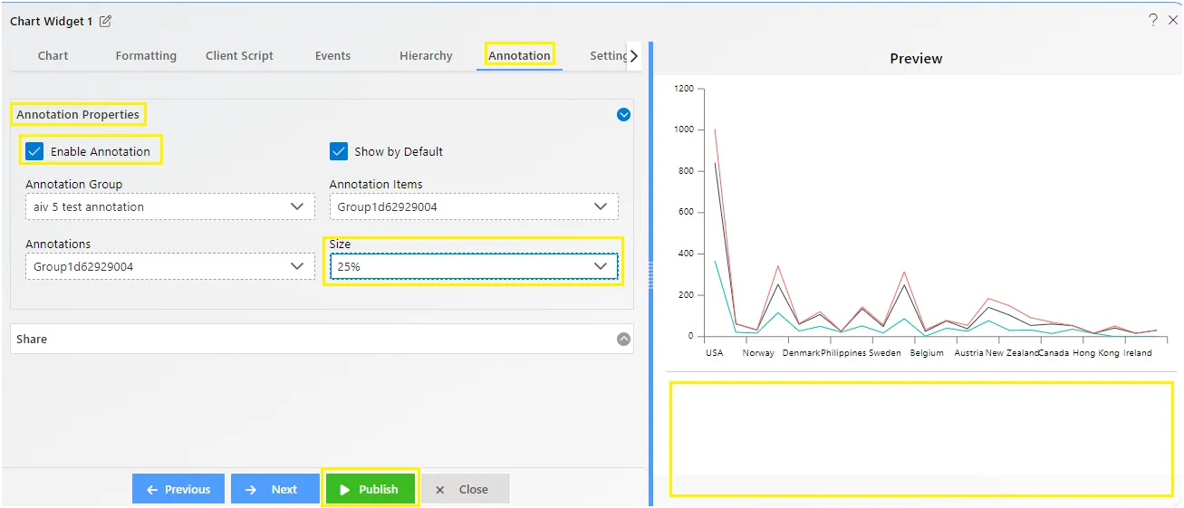The image size is (1184, 508).
Task: Click the Previous button
Action: (x=178, y=489)
